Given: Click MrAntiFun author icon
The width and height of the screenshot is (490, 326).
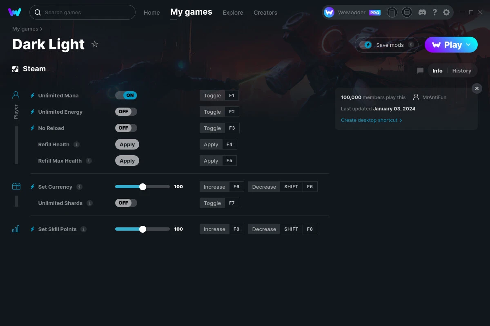Looking at the screenshot, I should tap(416, 97).
